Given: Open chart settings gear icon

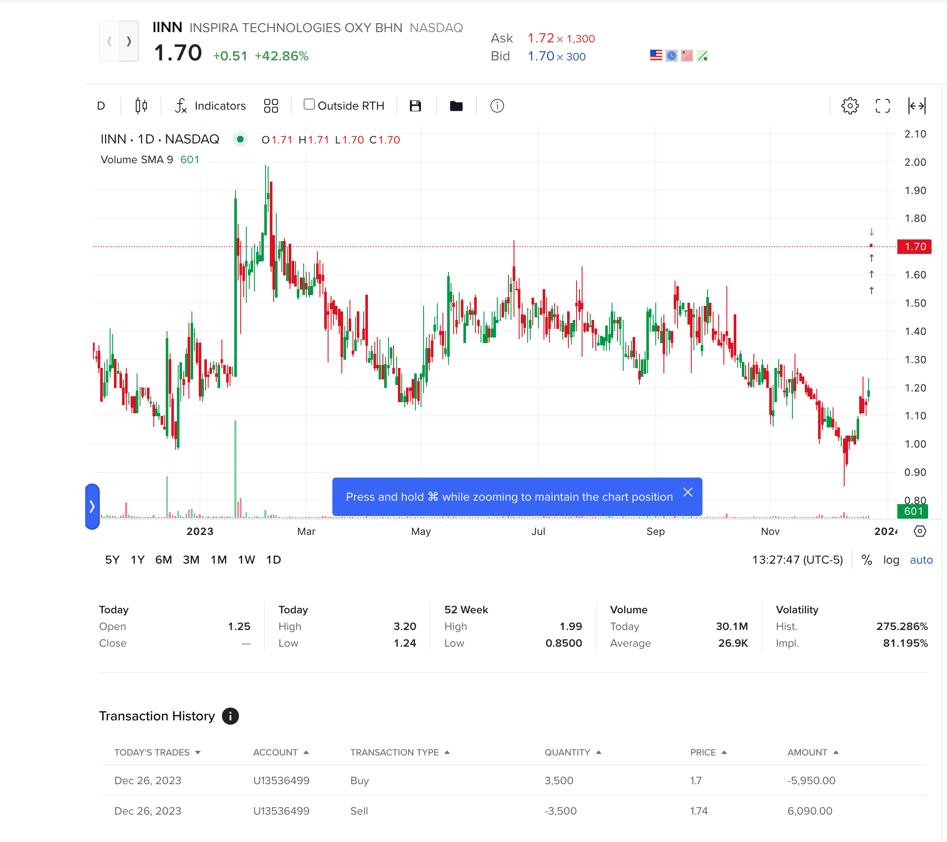Looking at the screenshot, I should (850, 106).
